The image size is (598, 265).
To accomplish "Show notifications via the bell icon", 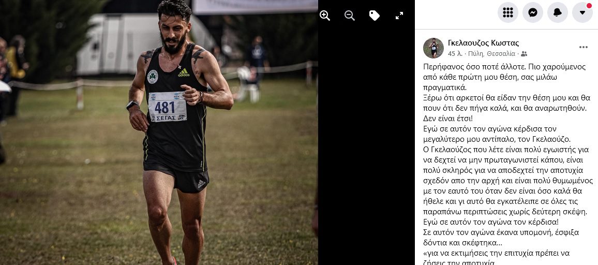I will click(558, 12).
